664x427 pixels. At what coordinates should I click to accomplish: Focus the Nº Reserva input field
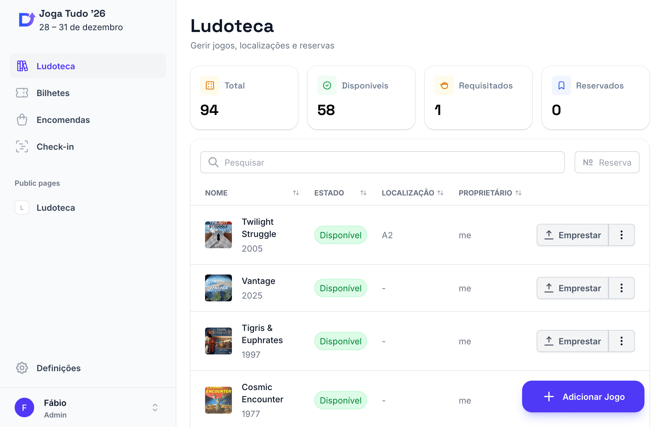(607, 162)
